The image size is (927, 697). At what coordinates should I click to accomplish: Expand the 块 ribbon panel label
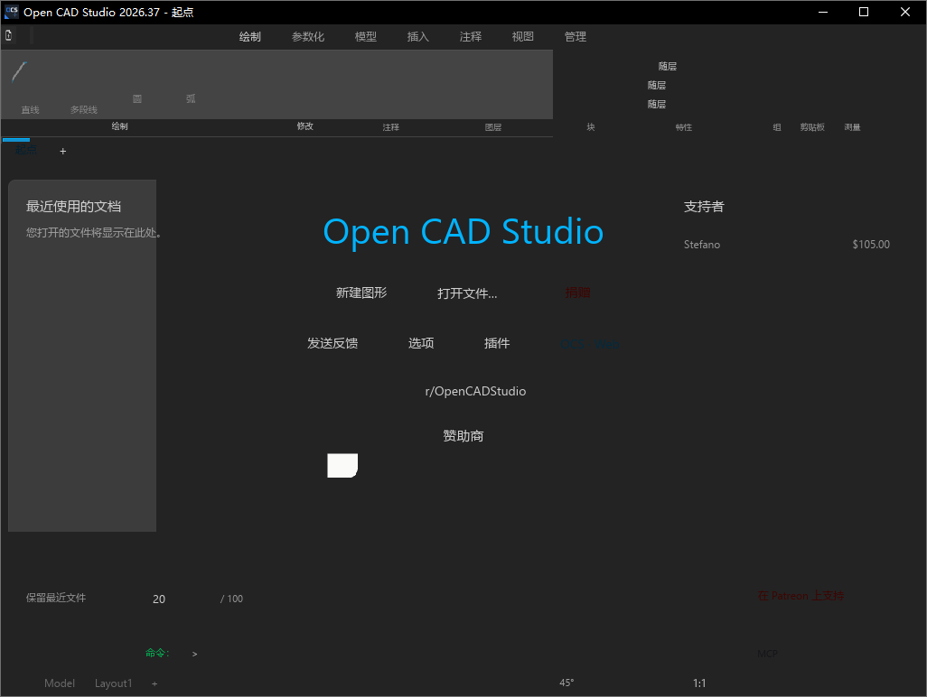[x=591, y=127]
